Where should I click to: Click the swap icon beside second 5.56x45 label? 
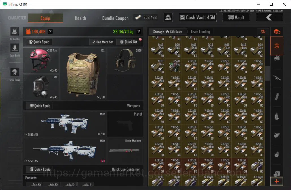click(x=26, y=161)
